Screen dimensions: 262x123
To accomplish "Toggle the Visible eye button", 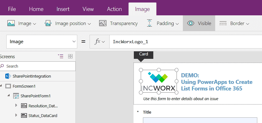I will [x=199, y=23].
